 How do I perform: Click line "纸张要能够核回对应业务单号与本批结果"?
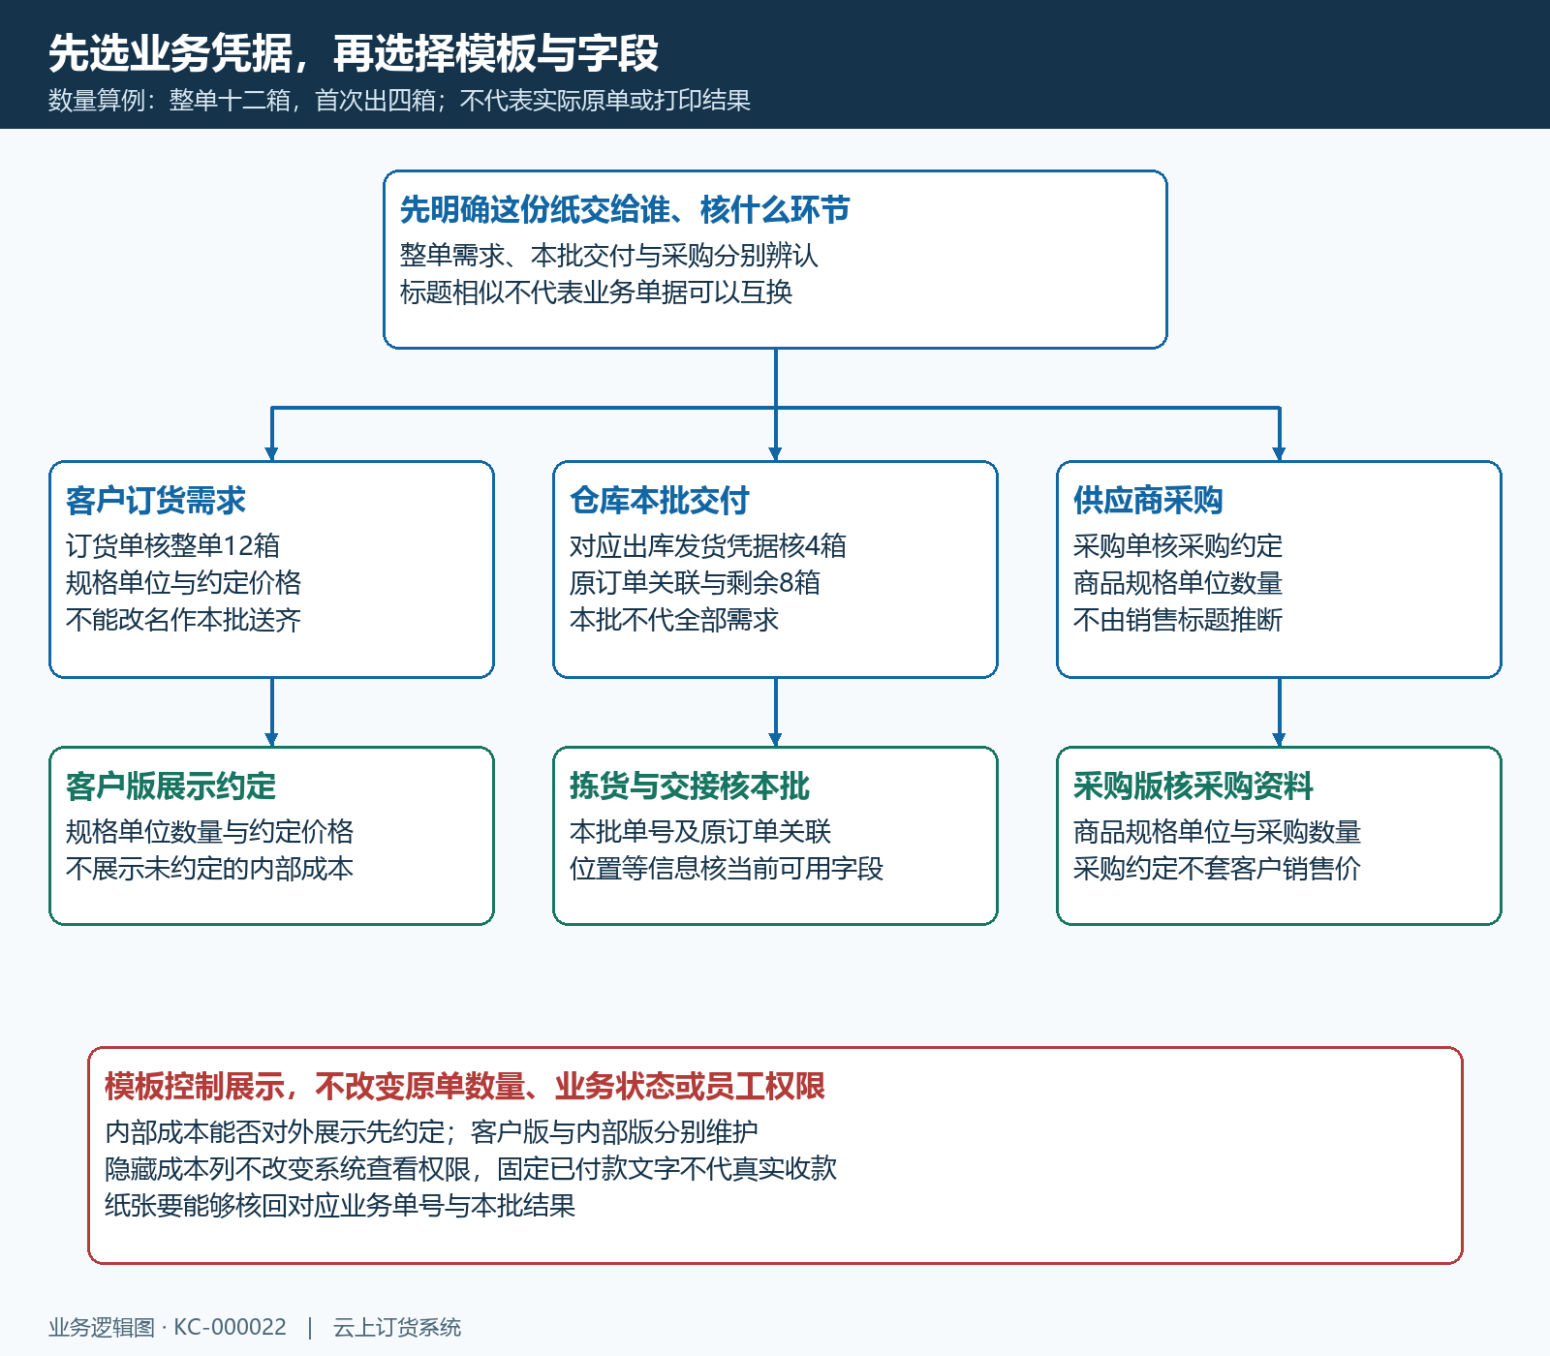pos(340,1206)
